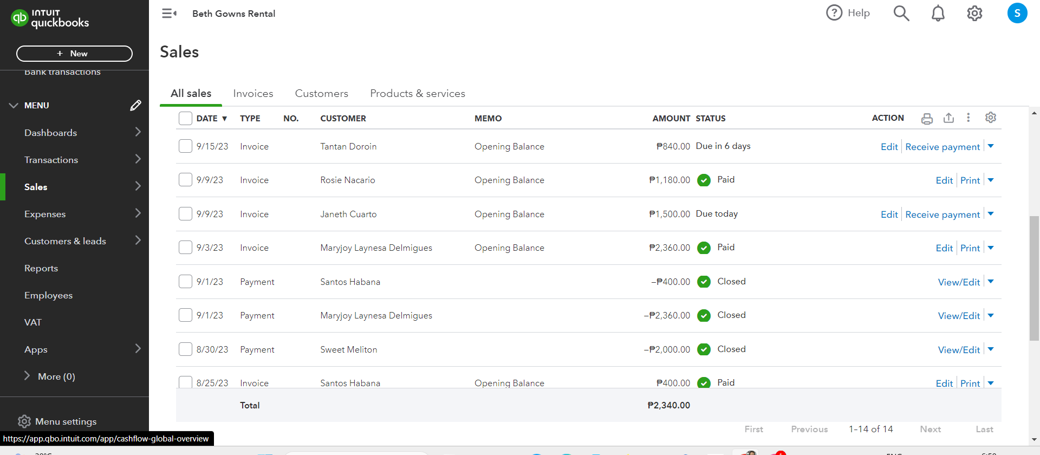Viewport: 1040px width, 455px height.
Task: Open action dropdown for Rosie Nacario row
Action: pos(991,180)
